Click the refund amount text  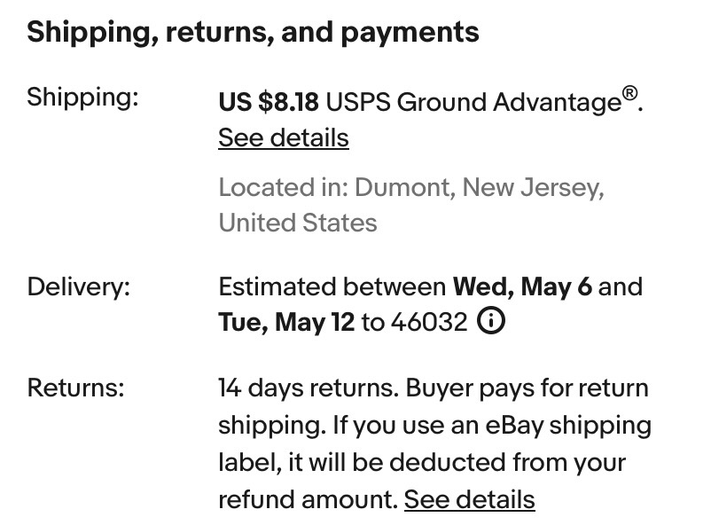point(307,500)
